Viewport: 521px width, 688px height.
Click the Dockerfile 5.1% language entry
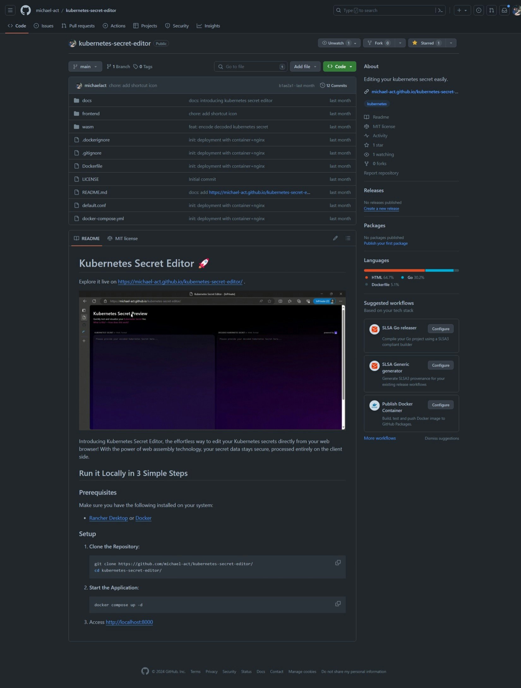[x=382, y=285]
